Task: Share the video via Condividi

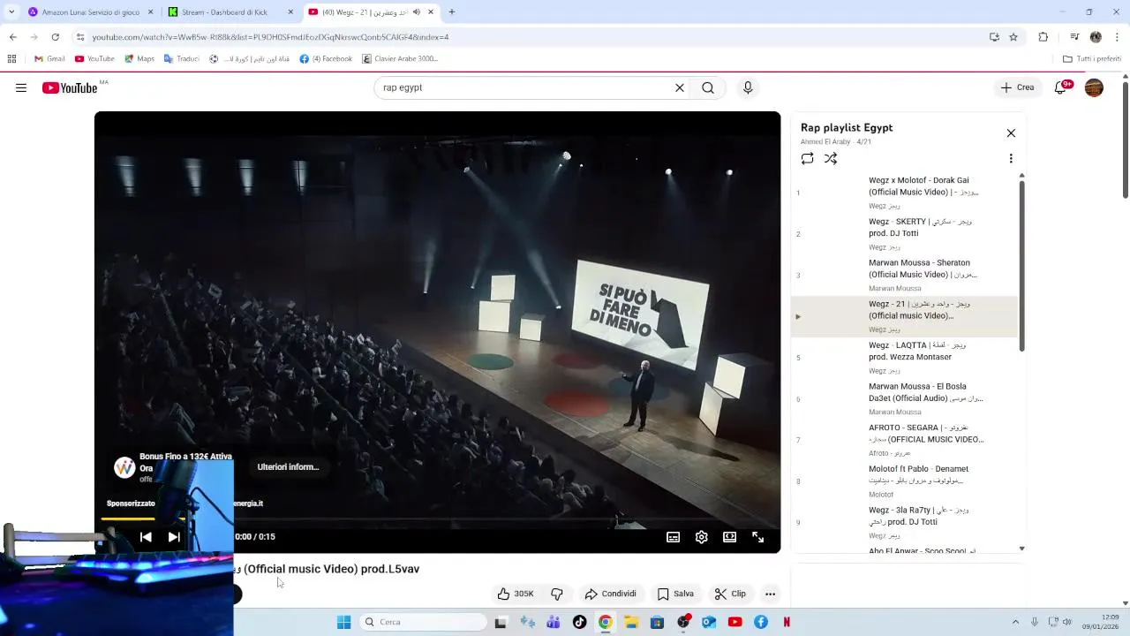Action: [x=610, y=594]
